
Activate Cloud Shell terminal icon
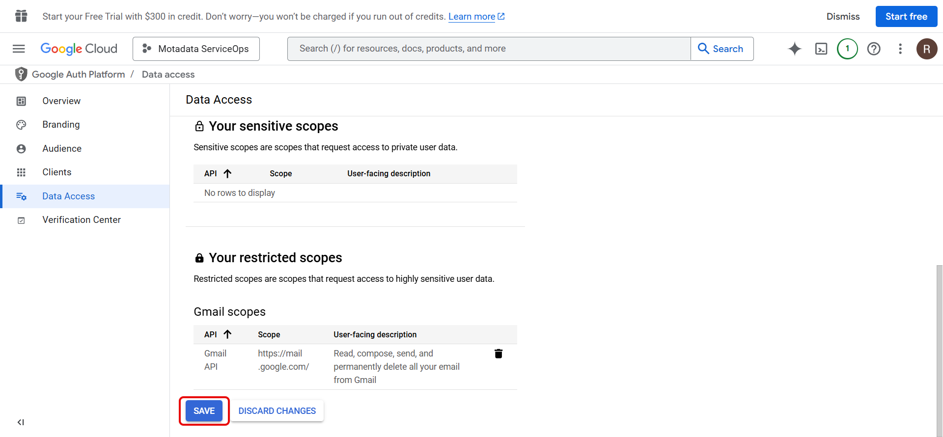pos(821,49)
